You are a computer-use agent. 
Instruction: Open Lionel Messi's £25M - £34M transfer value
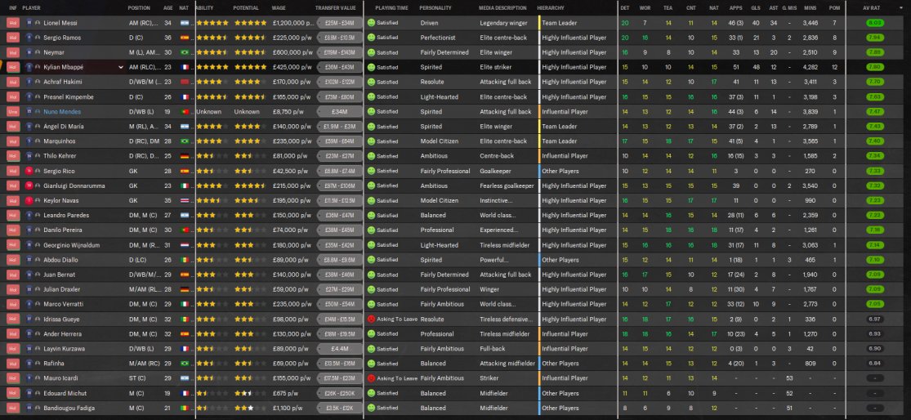click(x=340, y=23)
